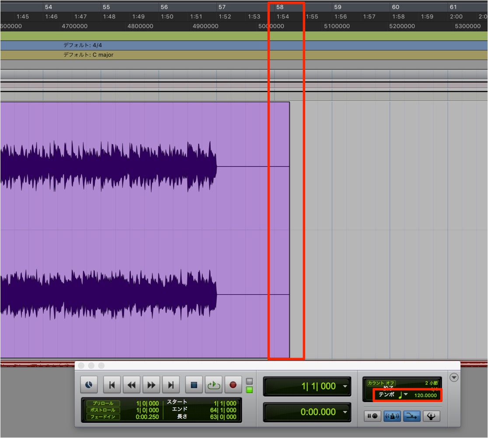Toggle the Conductor tempo ruler button
Viewport: 488px width, 438px height.
(431, 416)
